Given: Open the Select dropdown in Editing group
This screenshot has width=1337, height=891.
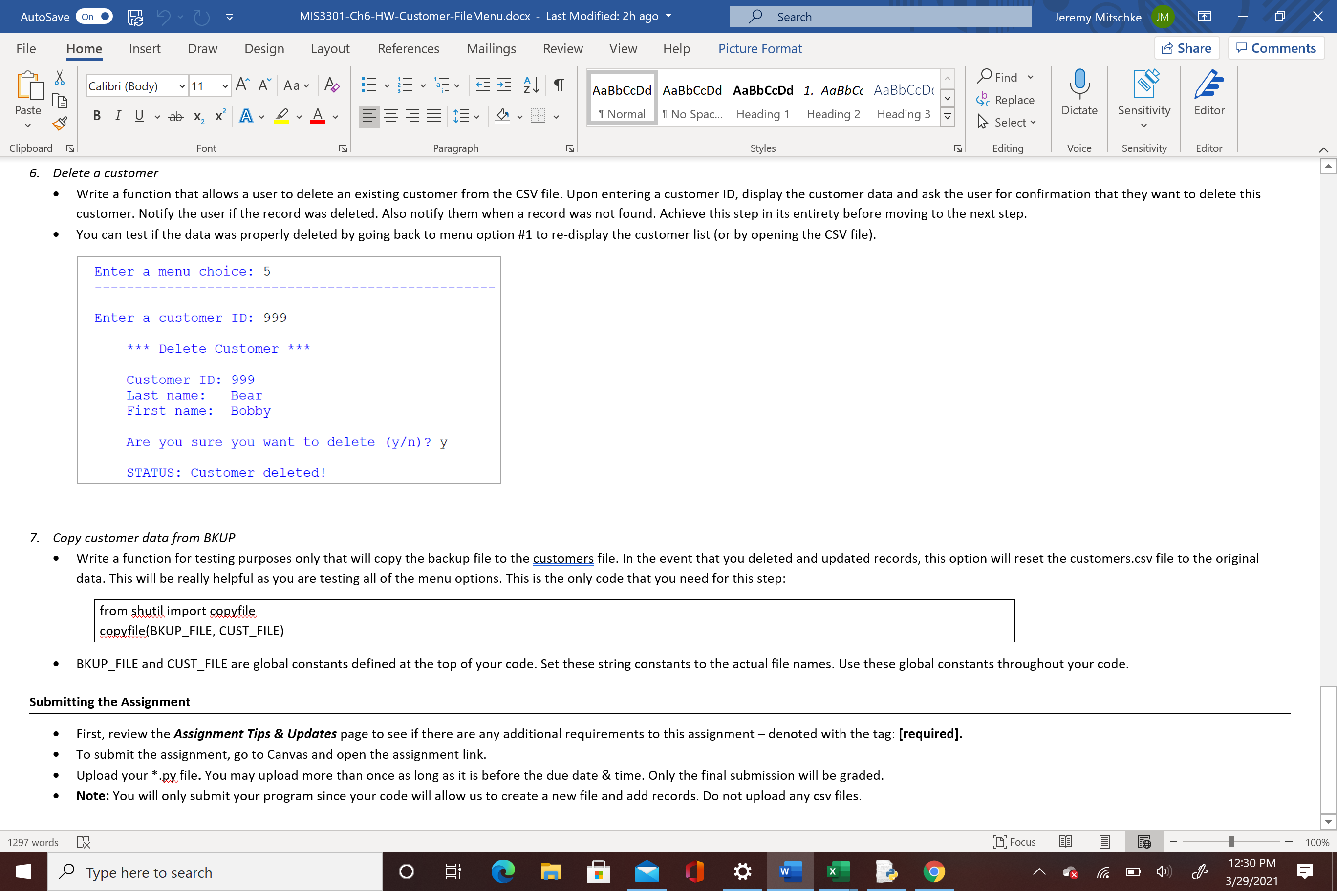Looking at the screenshot, I should click(1007, 122).
